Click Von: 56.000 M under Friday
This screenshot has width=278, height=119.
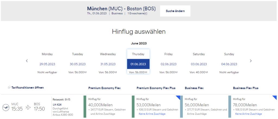point(168,72)
